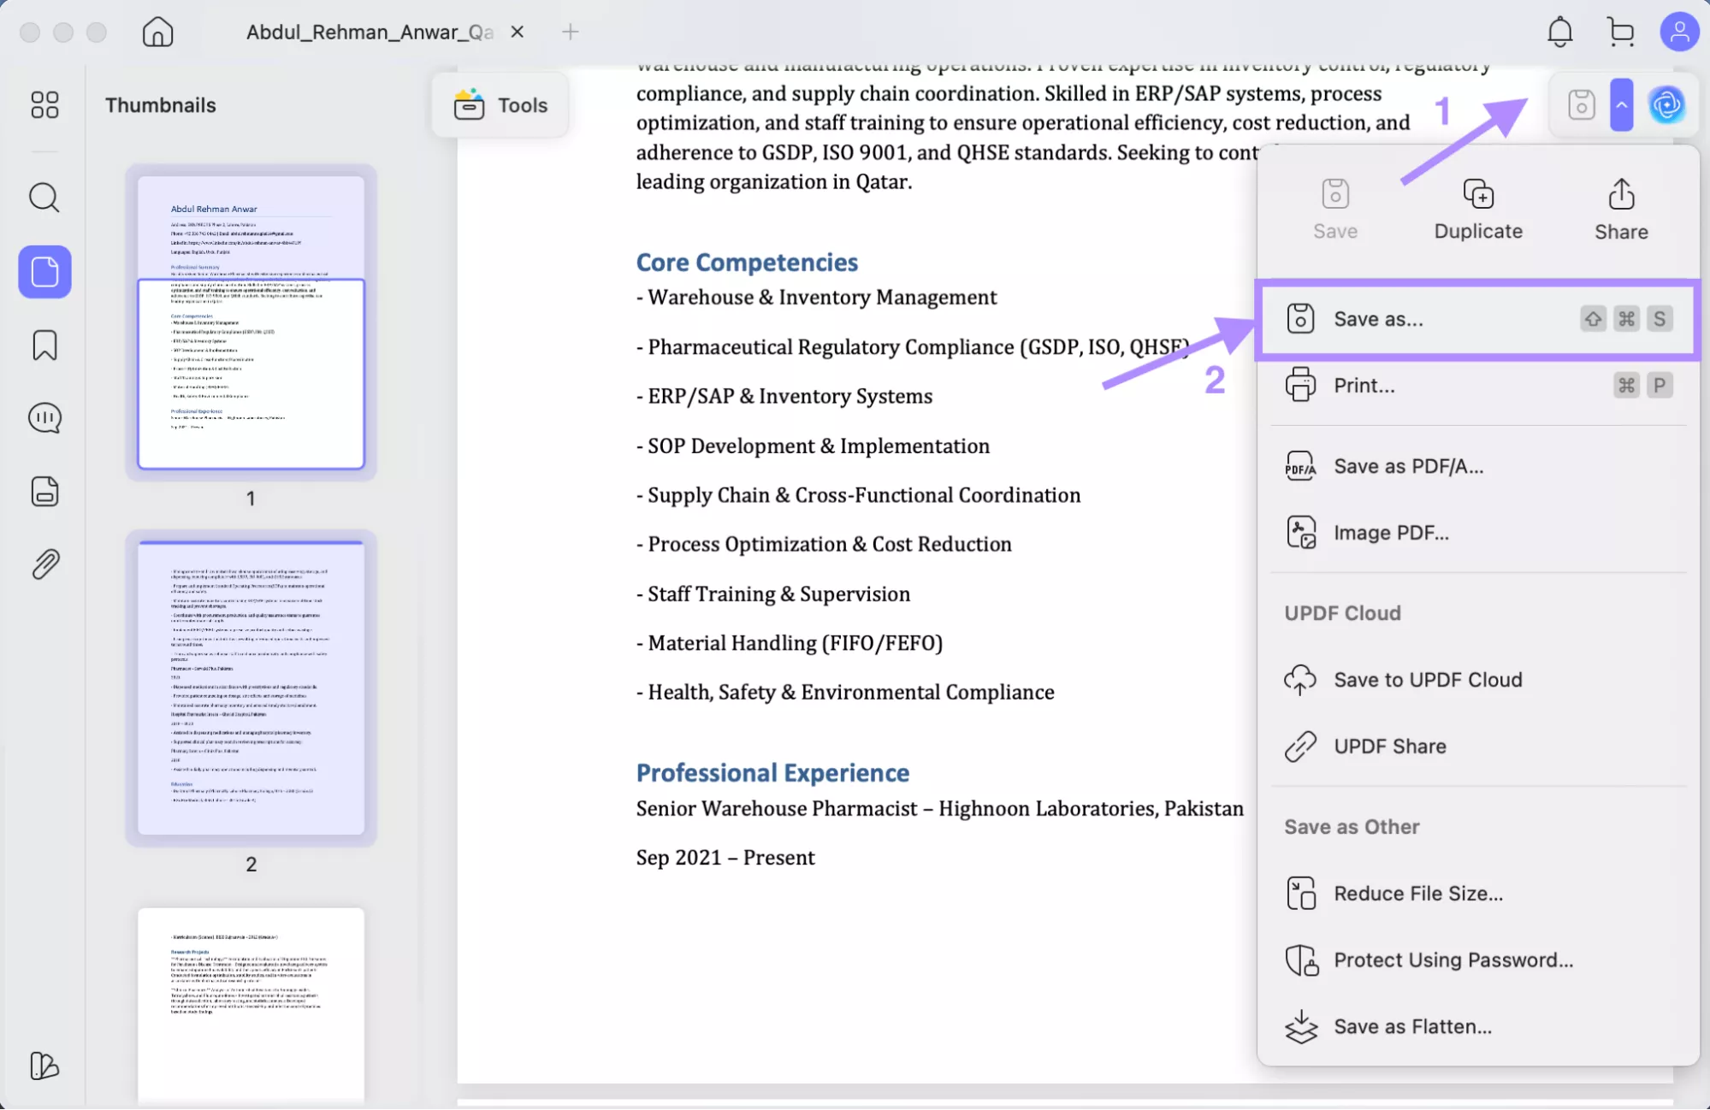Choose Image PDF... option
Screen dimensions: 1710x1110
coord(1477,533)
